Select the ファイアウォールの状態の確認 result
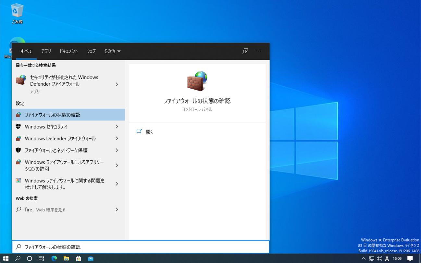Screen dimensions: 421x263 [68, 115]
